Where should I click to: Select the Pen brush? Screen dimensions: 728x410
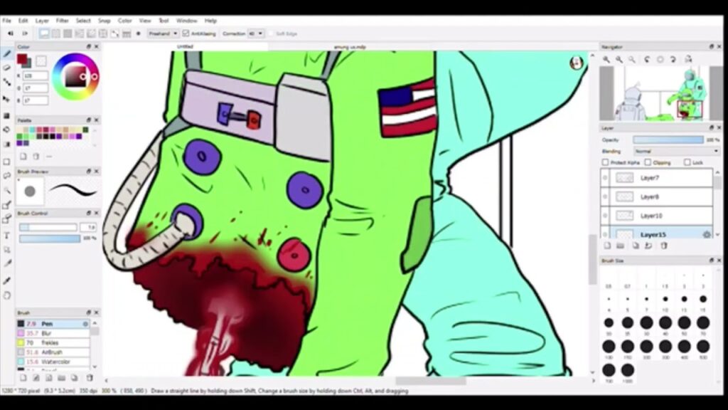[x=53, y=324]
